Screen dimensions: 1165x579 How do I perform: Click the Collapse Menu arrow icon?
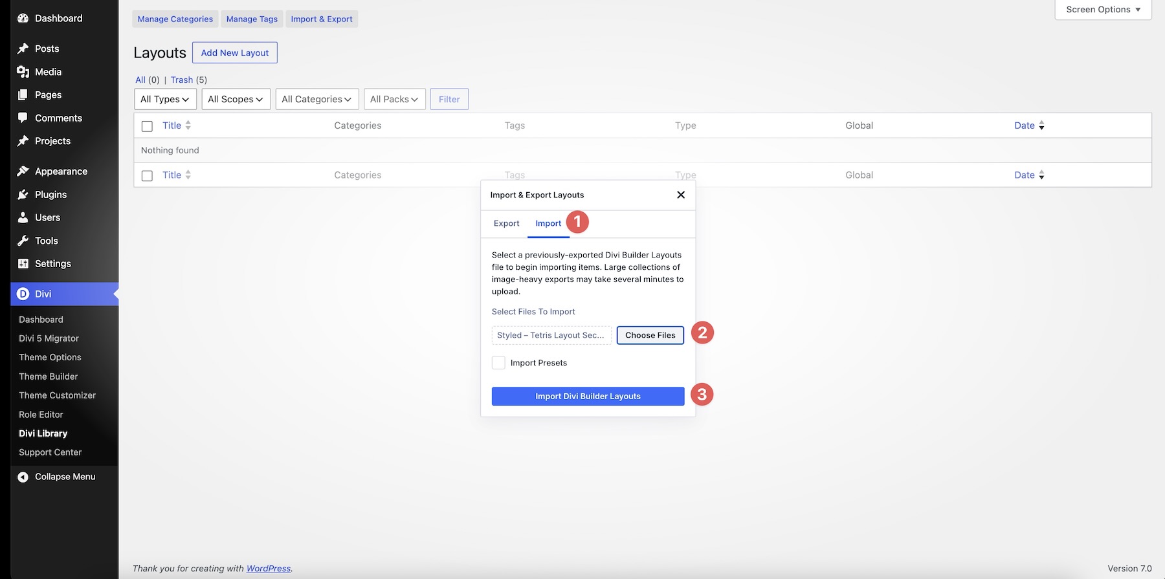[x=23, y=477]
